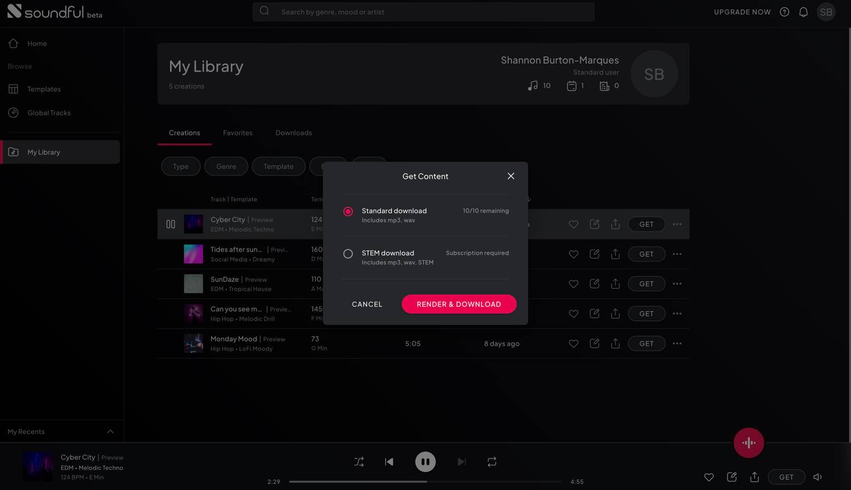Share the Cyber City track row
The height and width of the screenshot is (490, 851).
point(615,224)
